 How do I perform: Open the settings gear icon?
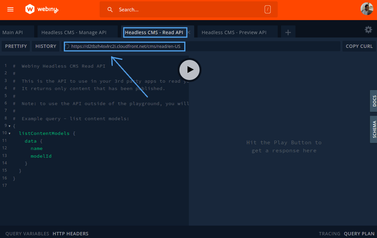[368, 29]
